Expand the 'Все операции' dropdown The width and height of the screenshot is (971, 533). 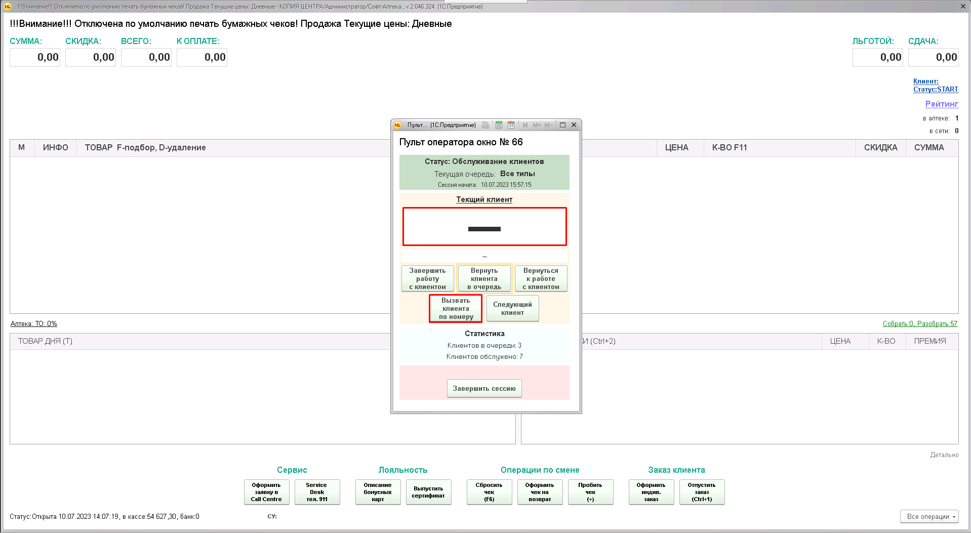[x=929, y=516]
